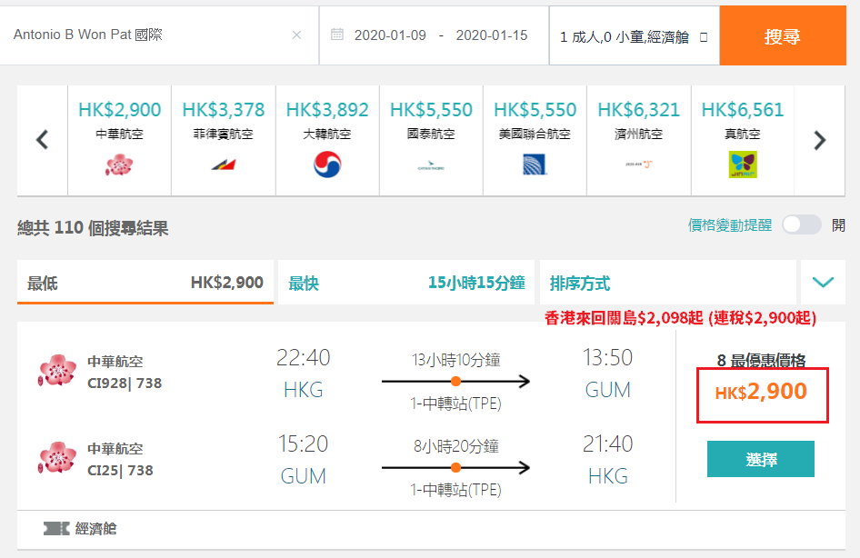Viewport: 860px width, 558px height.
Task: Click flight number CI25| 738
Action: coord(120,470)
